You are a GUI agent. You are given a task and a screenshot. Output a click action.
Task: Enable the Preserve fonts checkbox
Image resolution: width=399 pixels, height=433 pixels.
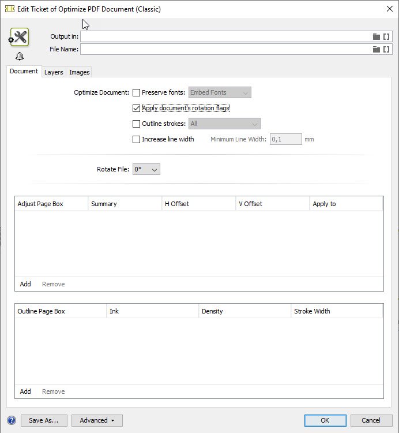[x=136, y=92]
